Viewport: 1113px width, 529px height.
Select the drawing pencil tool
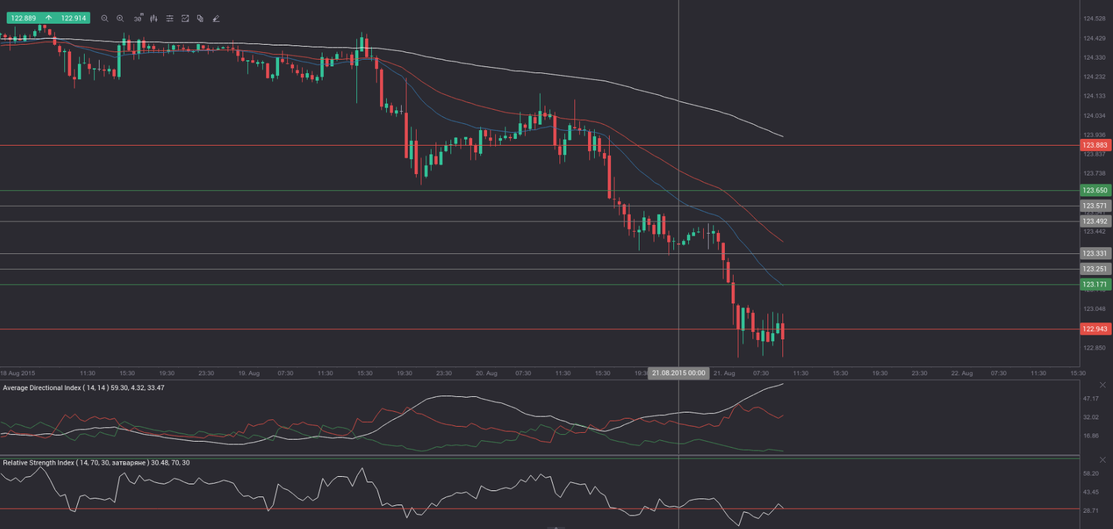point(216,18)
